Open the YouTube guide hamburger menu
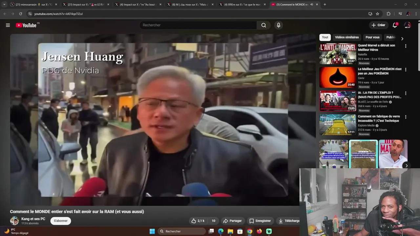 pyautogui.click(x=8, y=25)
